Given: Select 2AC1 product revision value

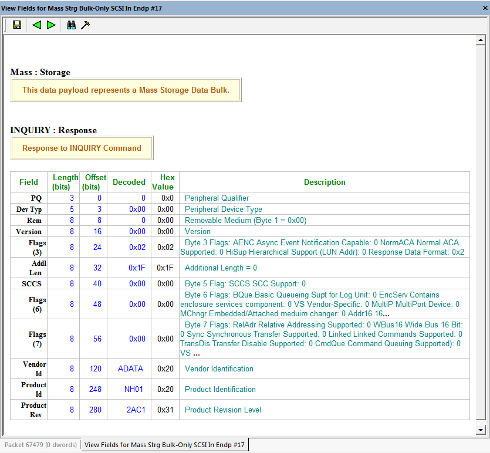Looking at the screenshot, I should click(x=136, y=410).
